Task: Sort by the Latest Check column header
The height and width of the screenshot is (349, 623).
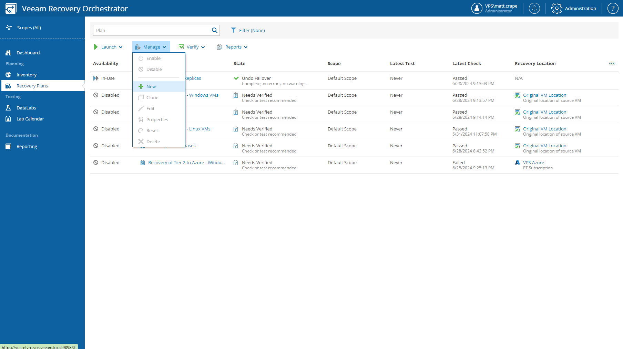Action: pos(467,64)
